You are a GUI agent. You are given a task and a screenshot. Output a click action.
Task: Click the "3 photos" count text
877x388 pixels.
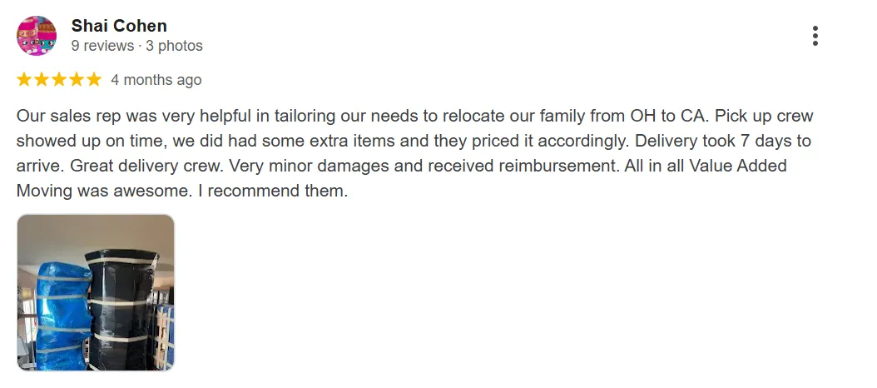(x=174, y=46)
